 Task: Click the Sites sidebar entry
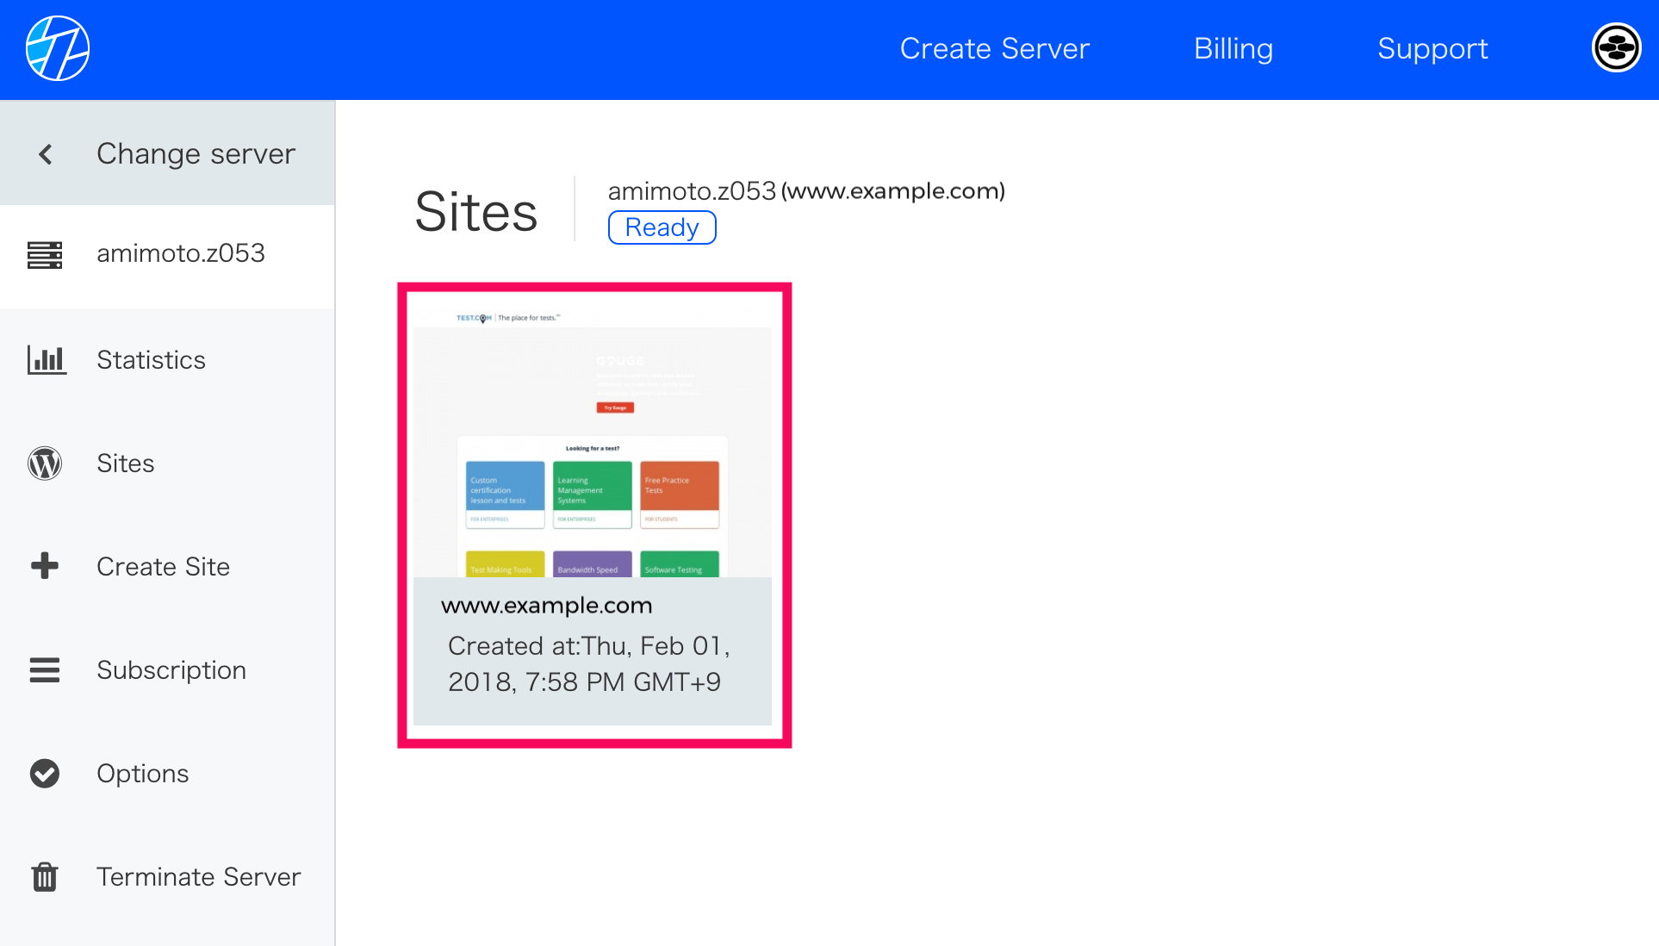tap(125, 464)
